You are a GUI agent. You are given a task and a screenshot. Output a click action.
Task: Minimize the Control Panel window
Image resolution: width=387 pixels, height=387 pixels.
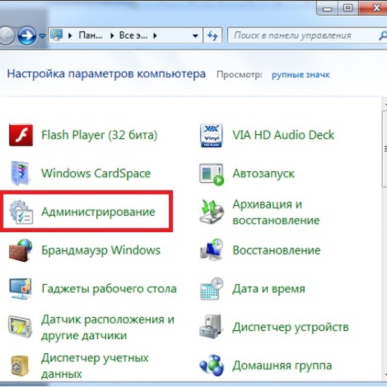[327, 8]
